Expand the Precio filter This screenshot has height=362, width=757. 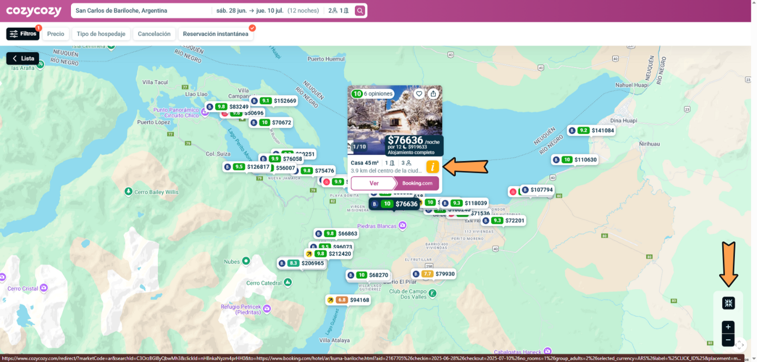56,34
